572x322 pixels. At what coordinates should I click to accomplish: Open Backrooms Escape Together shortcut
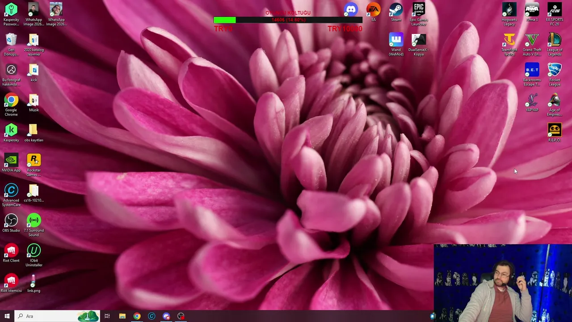tap(532, 74)
